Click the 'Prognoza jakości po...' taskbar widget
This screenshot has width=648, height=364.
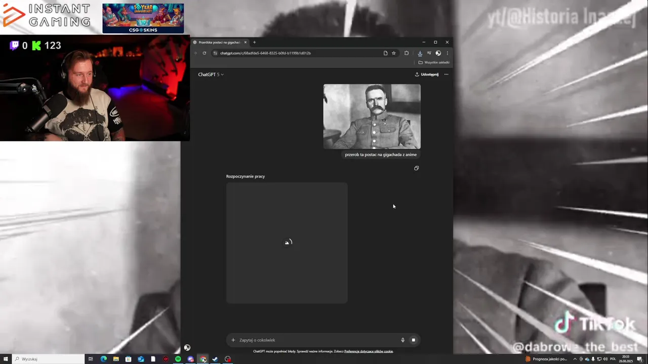547,359
